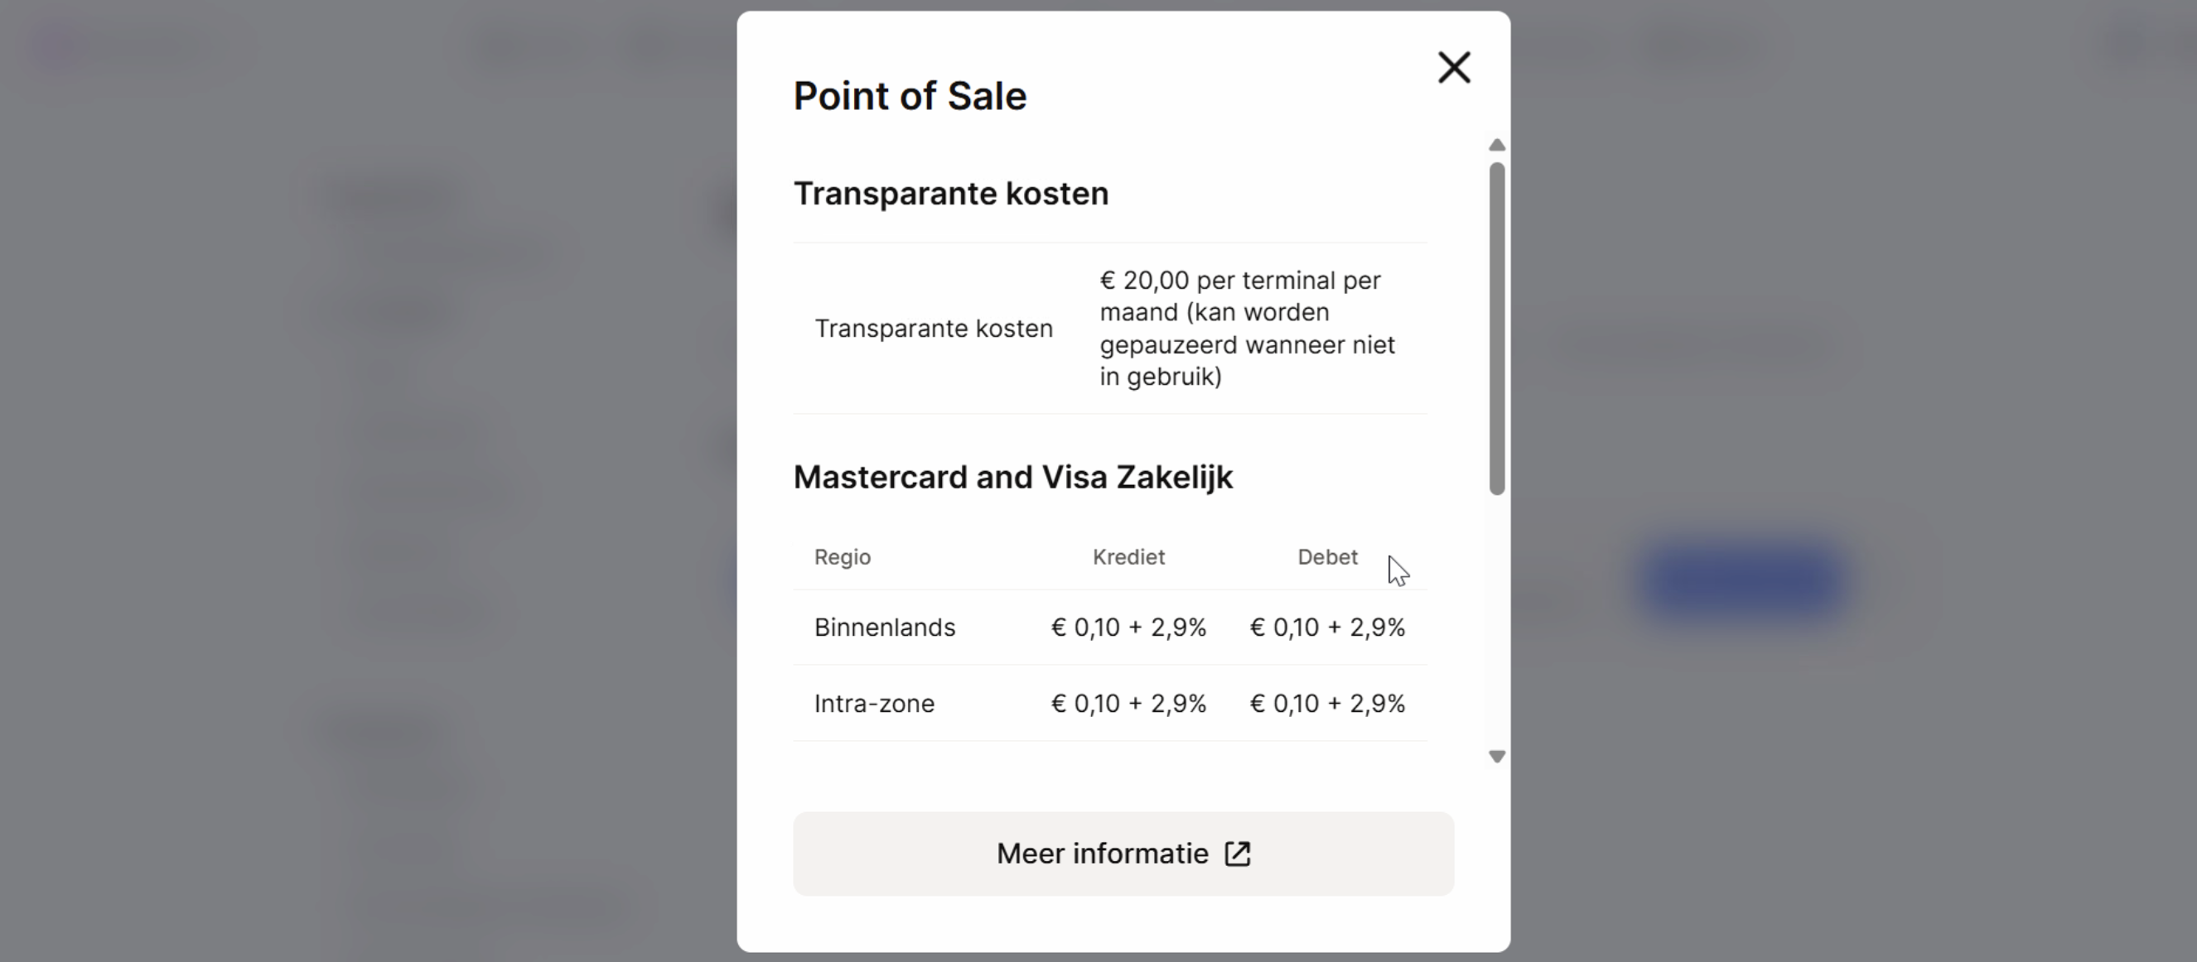Click the Binnenlands Debet fee value
This screenshot has height=962, width=2197.
tap(1327, 628)
